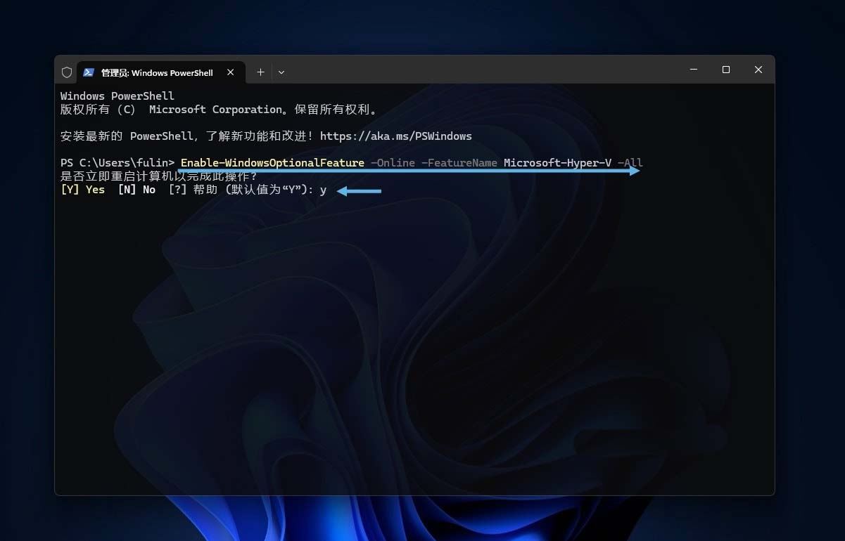Image resolution: width=845 pixels, height=541 pixels.
Task: Minimize the Windows Terminal window
Action: 693,70
